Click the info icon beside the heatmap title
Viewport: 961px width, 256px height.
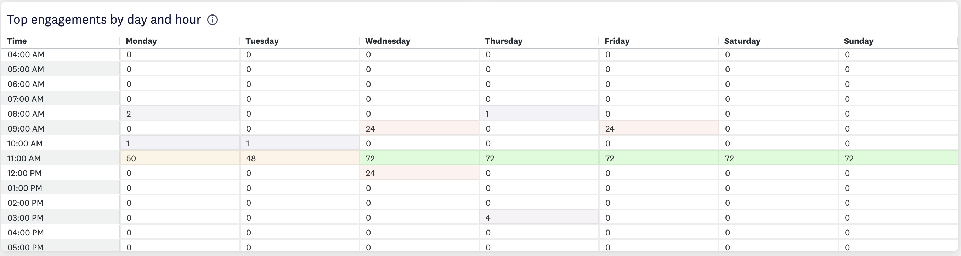click(212, 20)
